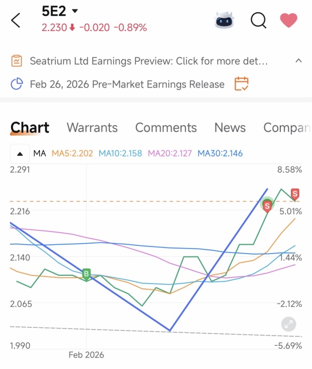Viewport: 312px width, 369px height.
Task: Open the AI robot assistant icon
Action: coord(224,20)
